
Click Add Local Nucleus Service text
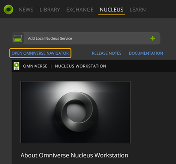[x=50, y=38]
